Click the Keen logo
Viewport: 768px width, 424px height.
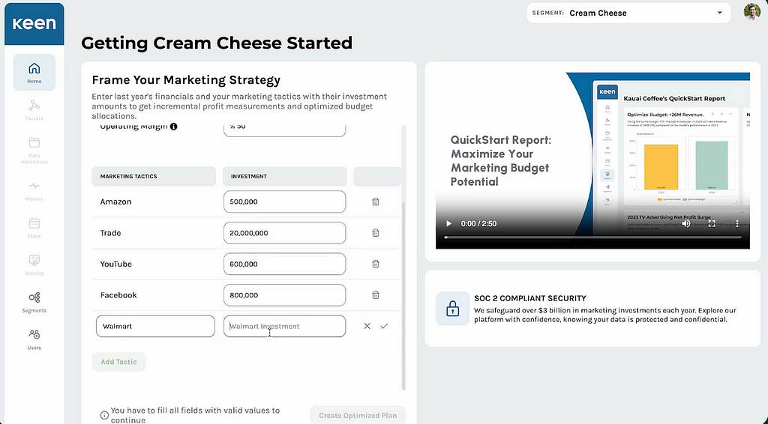coord(34,24)
